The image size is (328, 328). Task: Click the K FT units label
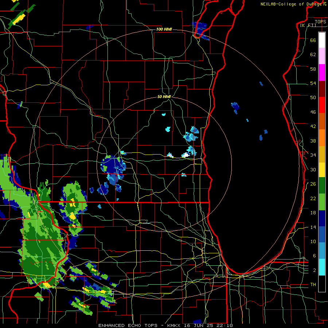click(308, 25)
